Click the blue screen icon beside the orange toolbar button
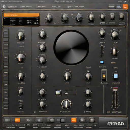 (119, 7)
